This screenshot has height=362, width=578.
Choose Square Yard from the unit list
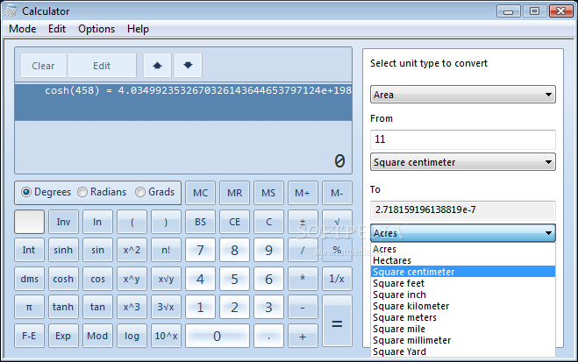coord(463,351)
